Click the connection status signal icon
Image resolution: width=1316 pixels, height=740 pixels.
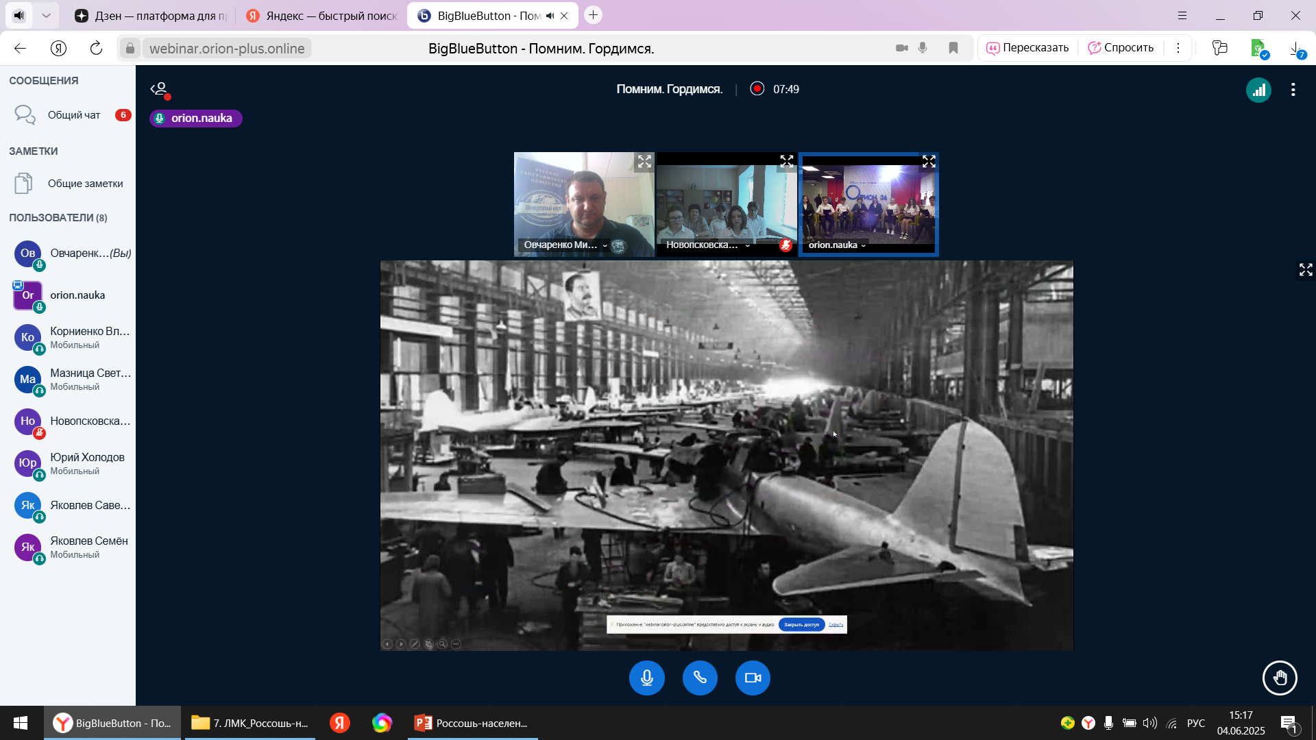pyautogui.click(x=1258, y=90)
